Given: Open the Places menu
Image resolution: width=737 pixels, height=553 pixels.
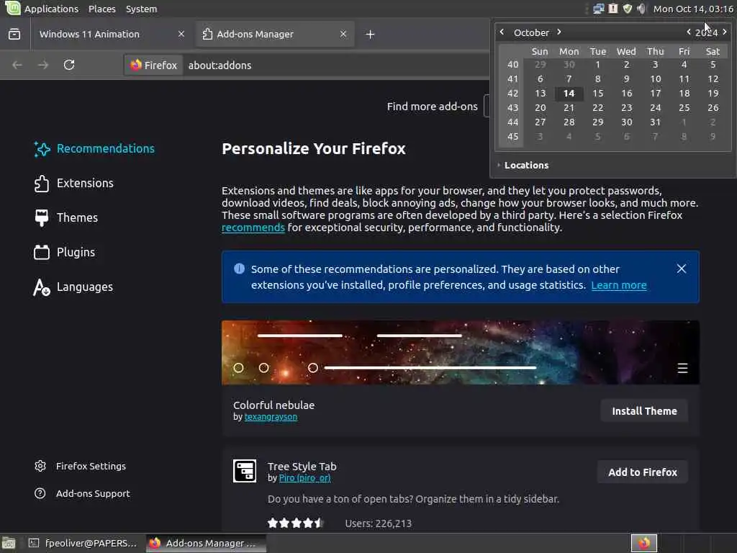Looking at the screenshot, I should (x=102, y=9).
